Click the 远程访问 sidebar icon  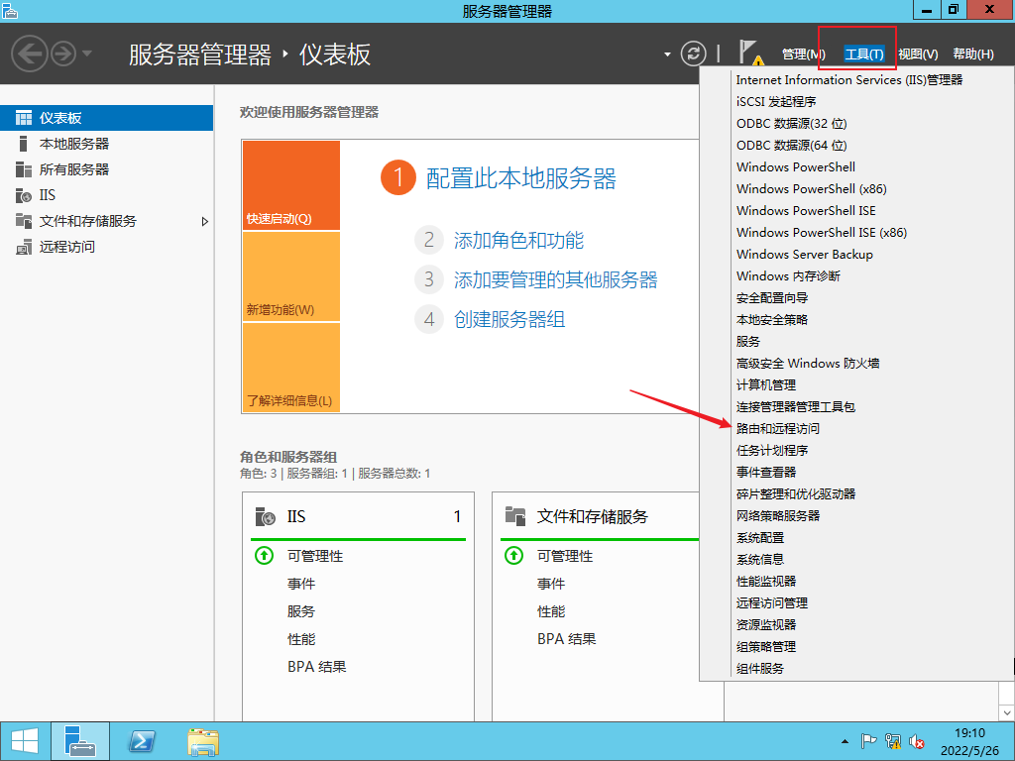(24, 247)
